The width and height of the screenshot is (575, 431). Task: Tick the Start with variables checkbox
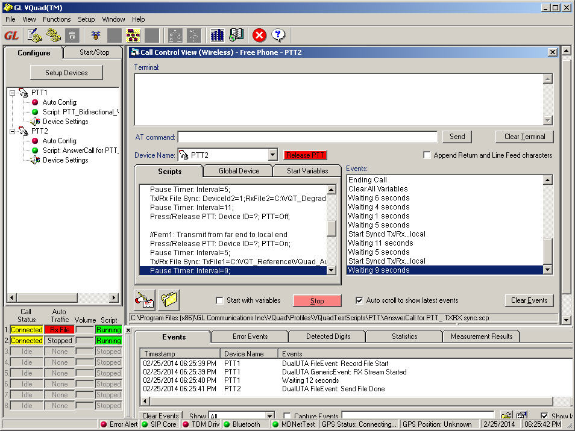(219, 300)
